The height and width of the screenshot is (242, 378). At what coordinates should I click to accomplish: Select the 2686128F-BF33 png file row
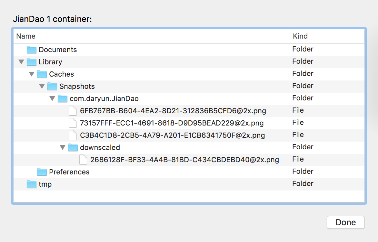pos(184,160)
